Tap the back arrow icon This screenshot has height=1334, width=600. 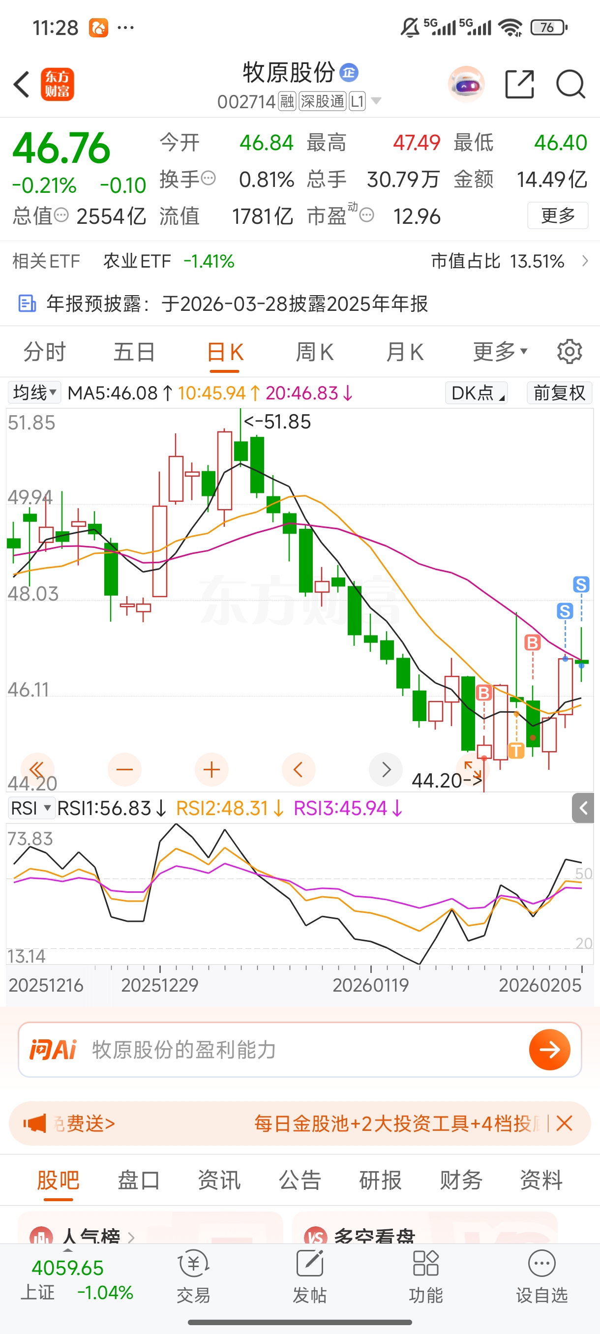tap(22, 84)
